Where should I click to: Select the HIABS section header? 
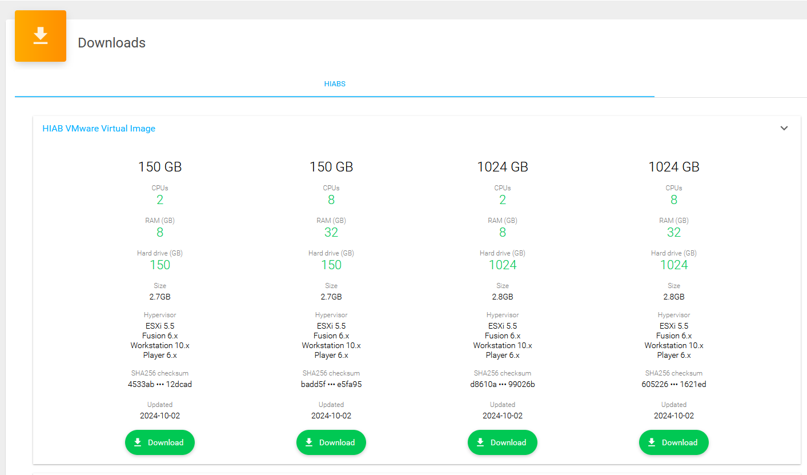pyautogui.click(x=335, y=83)
